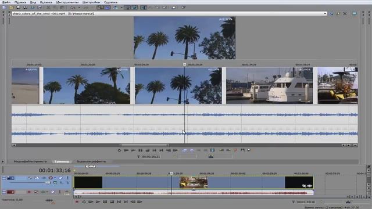The height and width of the screenshot is (209, 372).
Task: Open Track FX on video track 1
Action: (44, 178)
